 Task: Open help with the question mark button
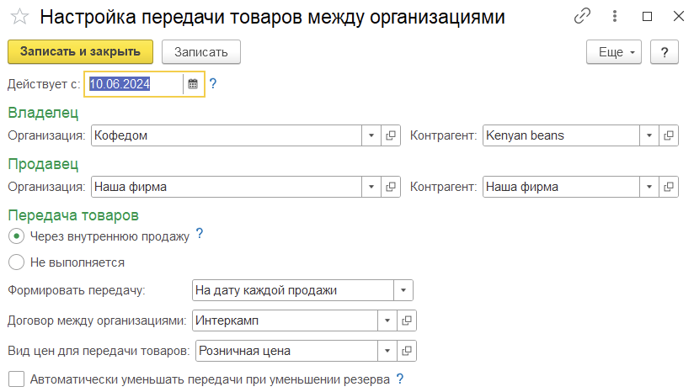(664, 52)
